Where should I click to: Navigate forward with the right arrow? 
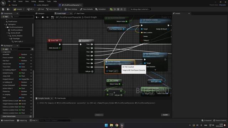(47, 17)
